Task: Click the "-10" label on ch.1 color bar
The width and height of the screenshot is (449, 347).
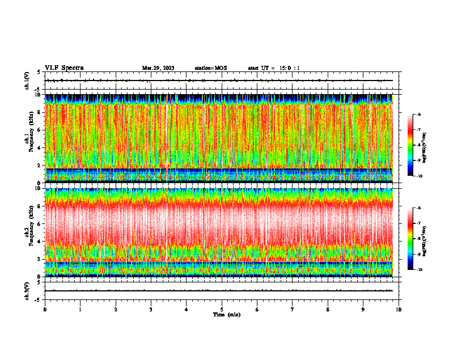Action: (x=420, y=176)
